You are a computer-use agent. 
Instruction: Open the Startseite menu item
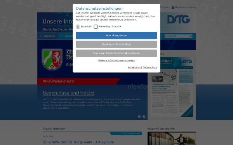[49, 36]
